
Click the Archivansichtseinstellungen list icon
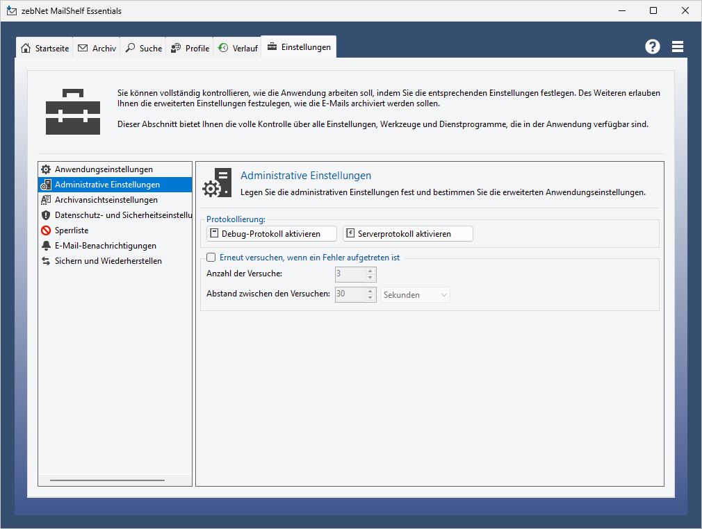pyautogui.click(x=46, y=200)
